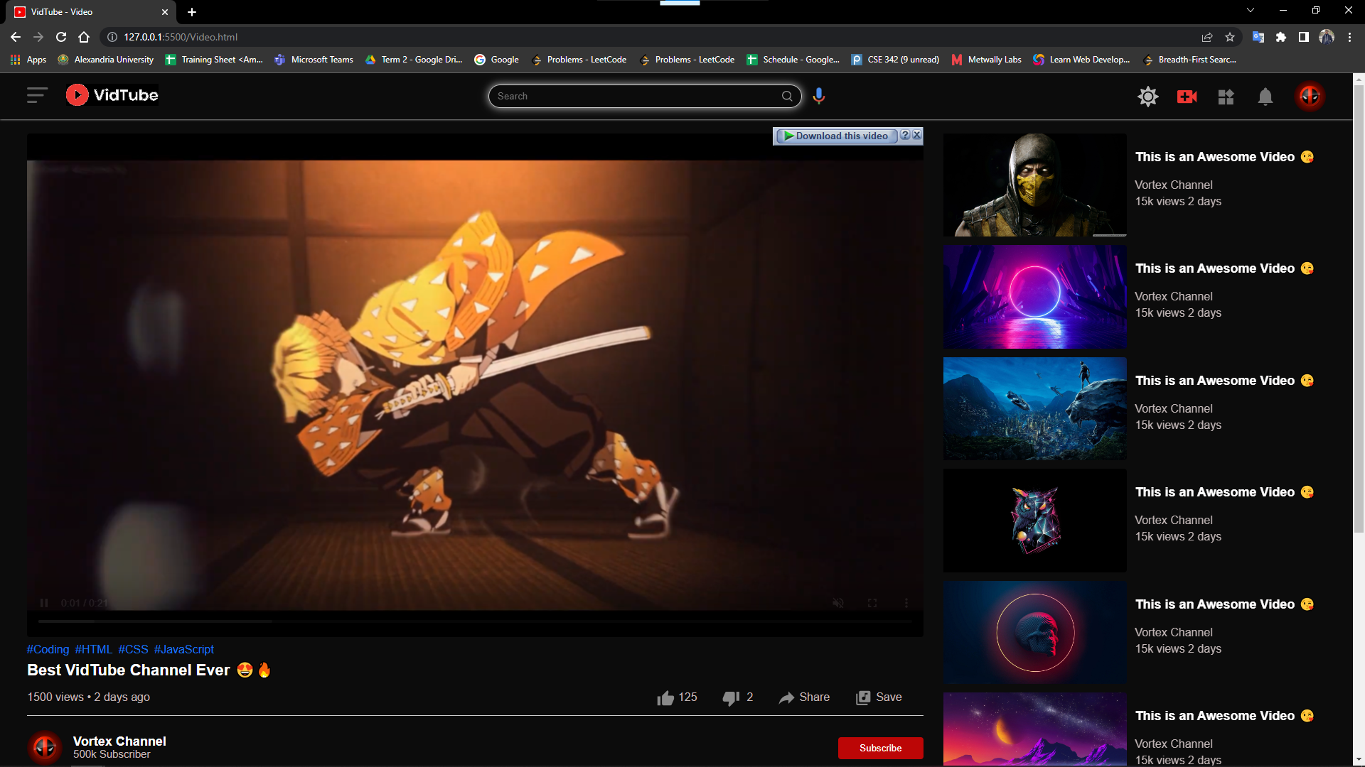Click the Share arrow button

click(x=804, y=697)
